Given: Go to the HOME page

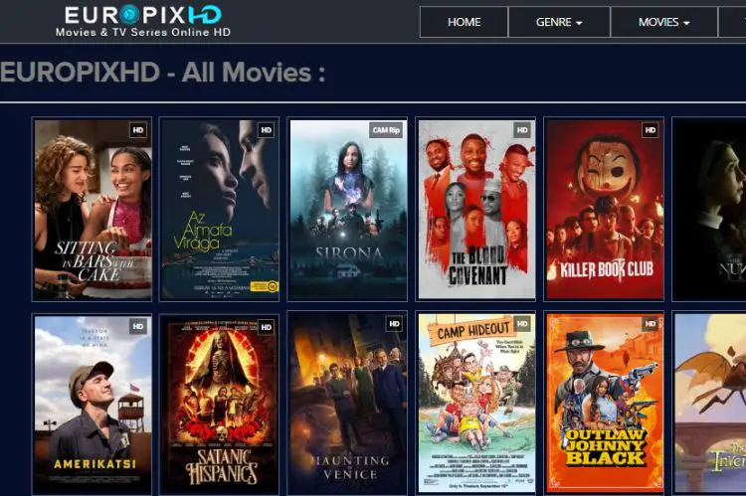Looking at the screenshot, I should coord(464,22).
